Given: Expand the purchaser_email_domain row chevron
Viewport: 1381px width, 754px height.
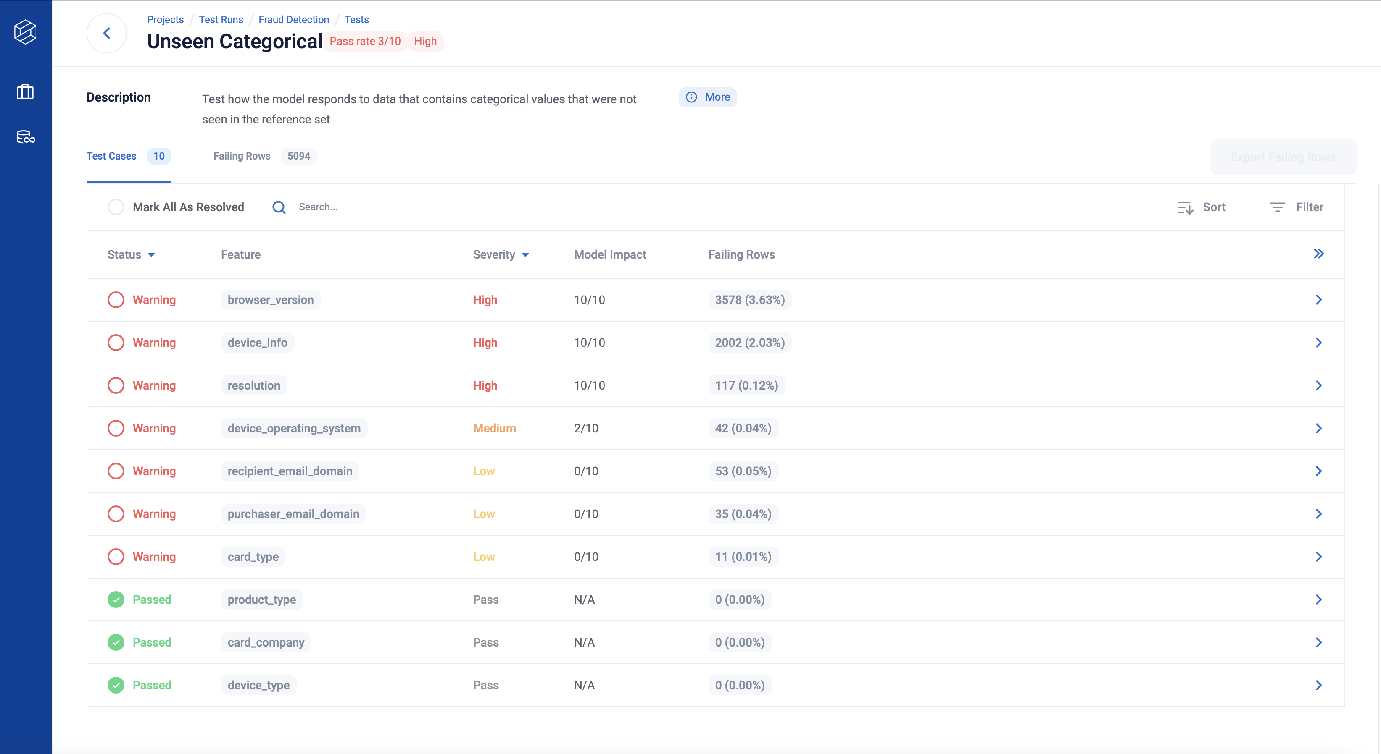Looking at the screenshot, I should tap(1319, 514).
